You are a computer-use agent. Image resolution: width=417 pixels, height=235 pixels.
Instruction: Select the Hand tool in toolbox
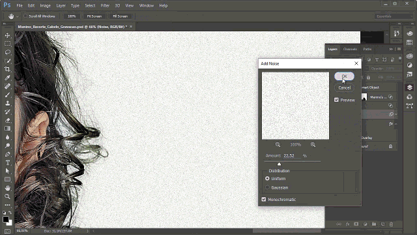7,188
